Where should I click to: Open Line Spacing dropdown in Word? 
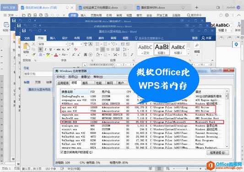point(126,50)
